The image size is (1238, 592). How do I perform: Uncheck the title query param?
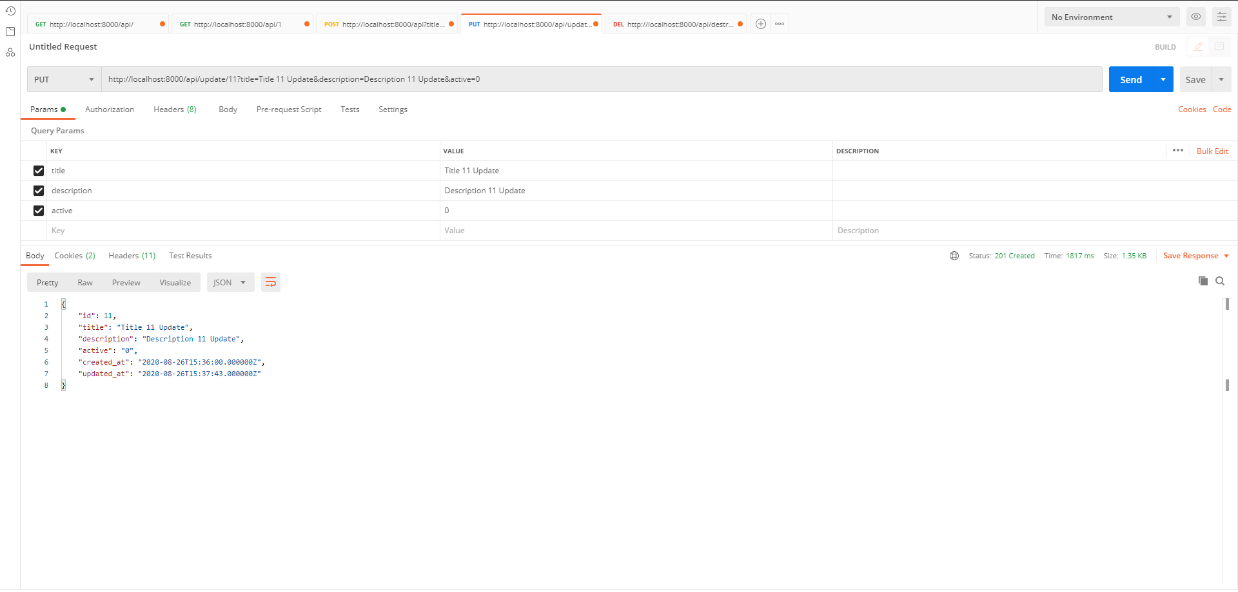39,171
